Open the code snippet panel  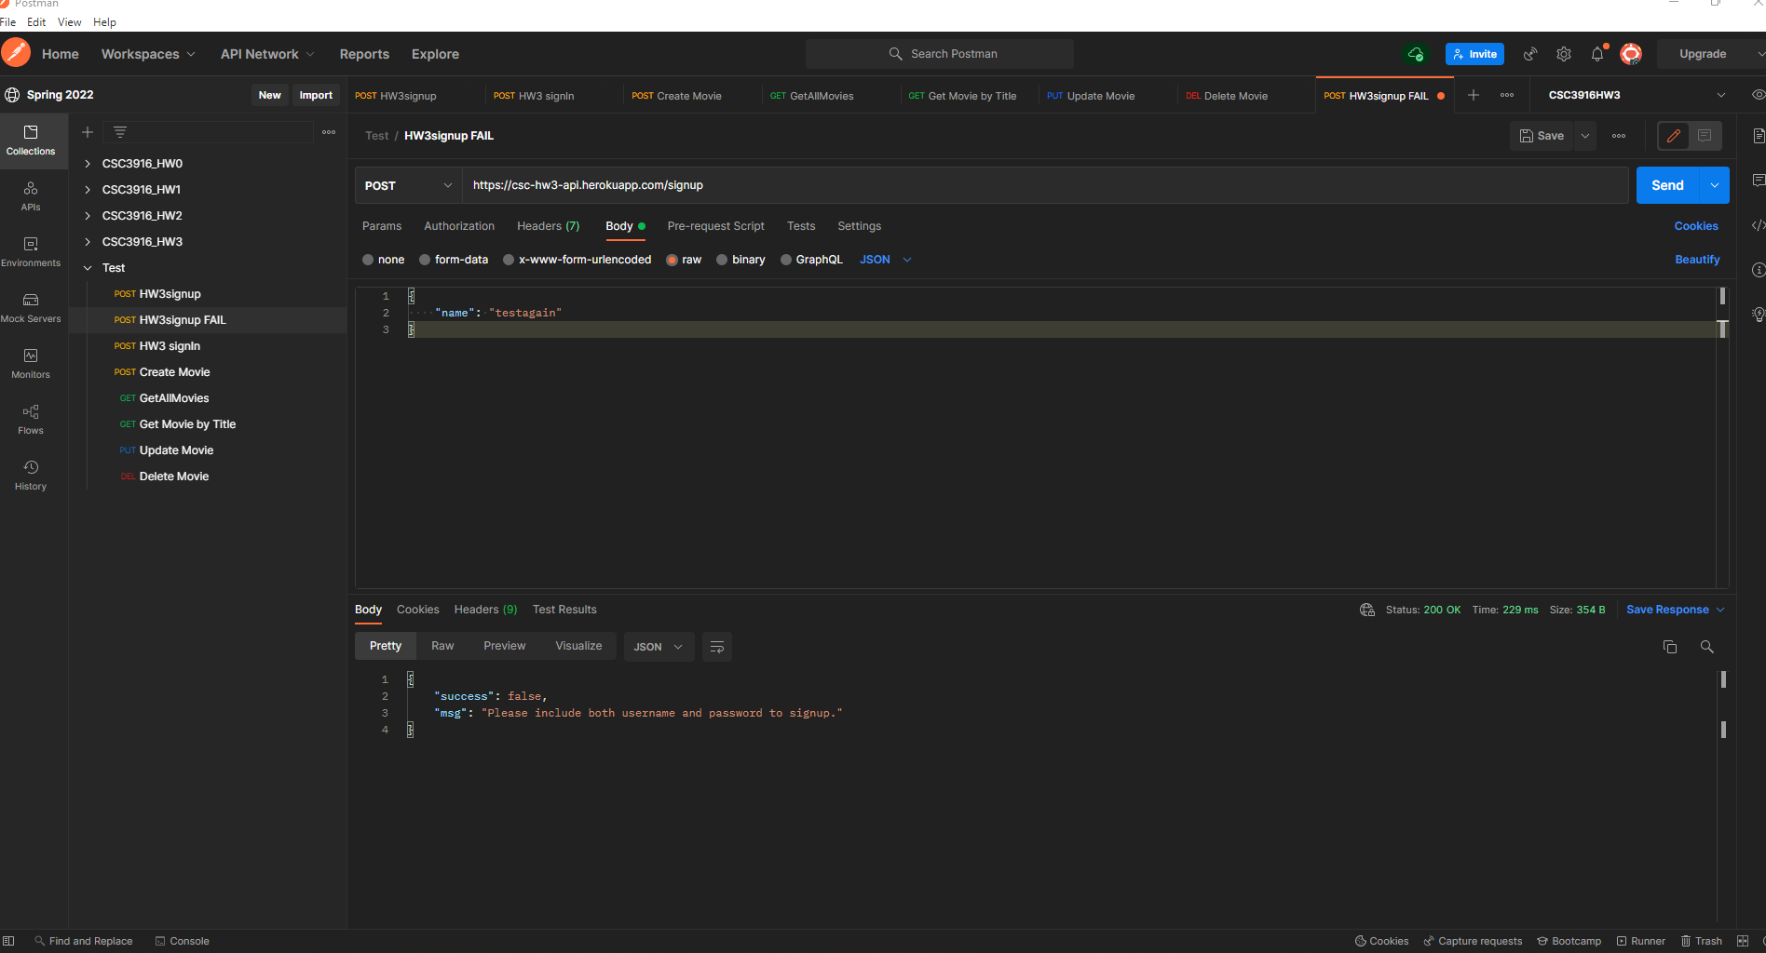click(1759, 225)
